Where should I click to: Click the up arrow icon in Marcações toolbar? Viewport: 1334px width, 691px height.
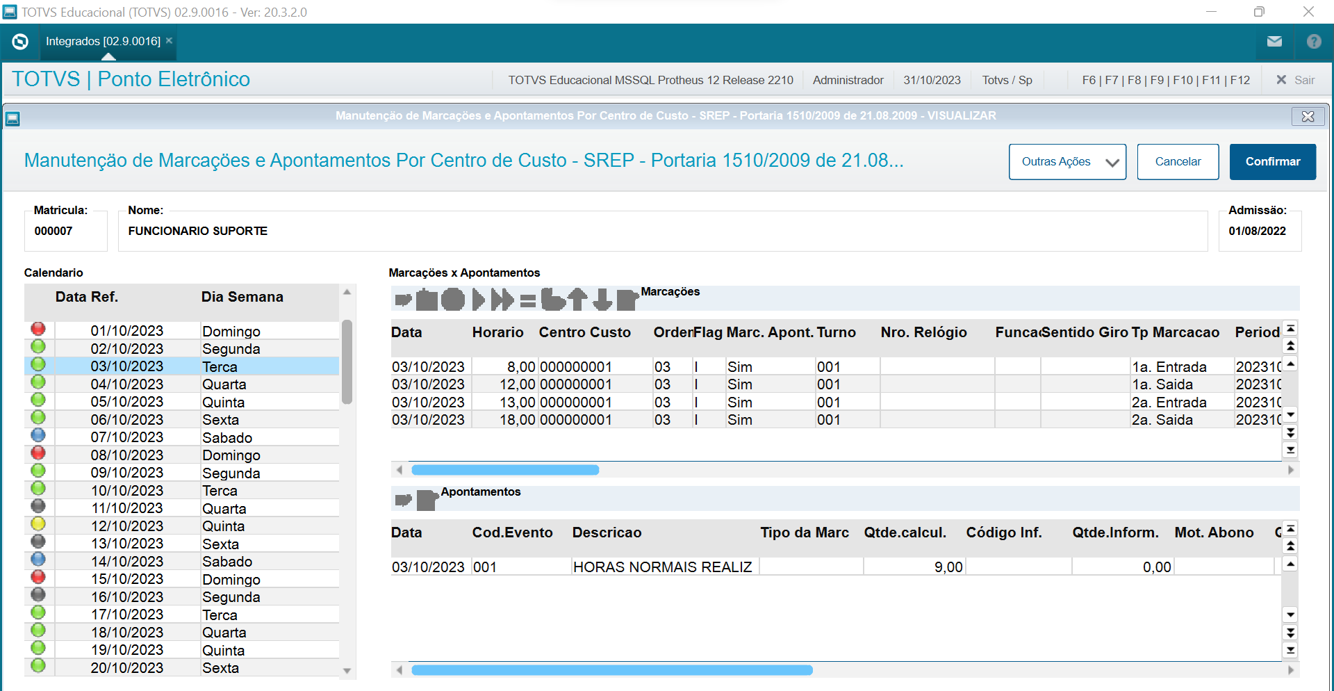tap(577, 300)
